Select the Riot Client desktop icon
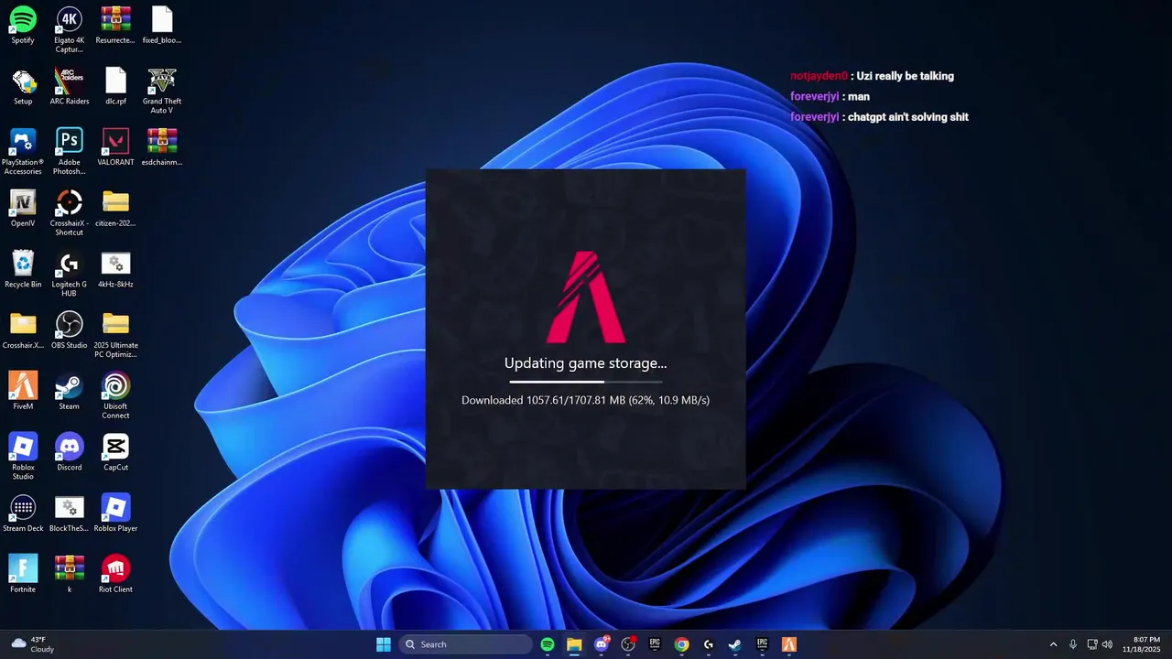Viewport: 1172px width, 659px height. pyautogui.click(x=115, y=574)
